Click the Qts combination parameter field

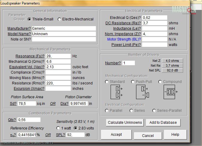pos(28,120)
